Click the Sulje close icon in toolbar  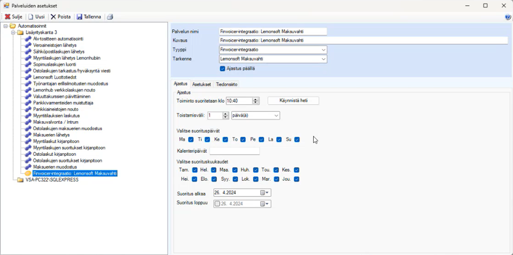(8, 17)
